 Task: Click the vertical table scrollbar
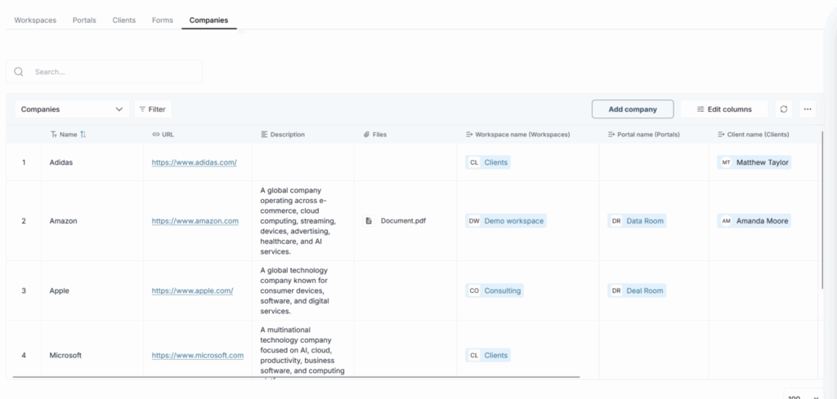[823, 210]
